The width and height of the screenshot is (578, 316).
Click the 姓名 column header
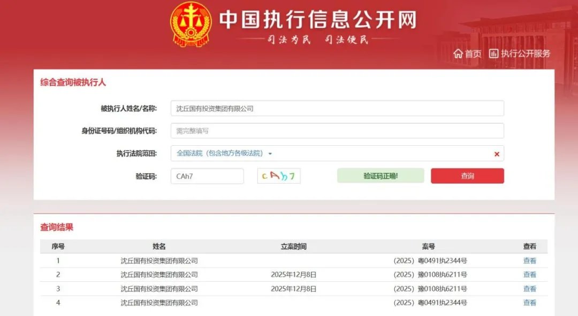[x=159, y=247]
